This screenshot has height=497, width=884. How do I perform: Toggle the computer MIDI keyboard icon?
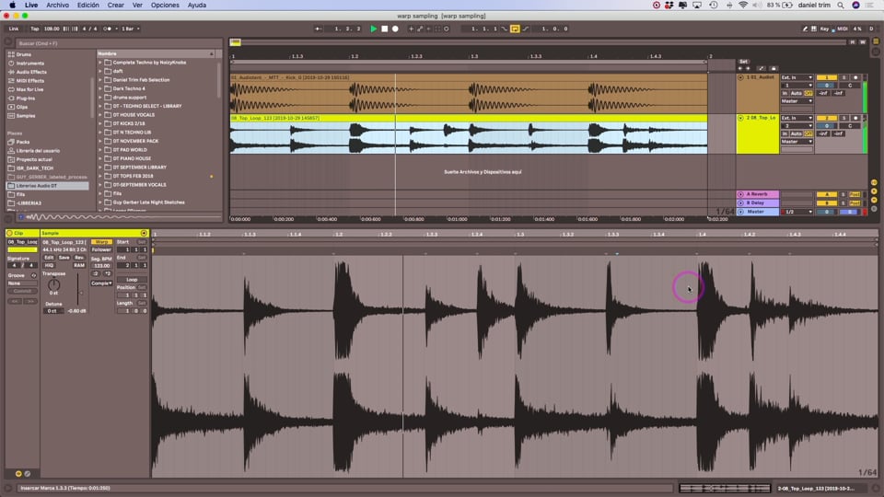click(x=814, y=29)
